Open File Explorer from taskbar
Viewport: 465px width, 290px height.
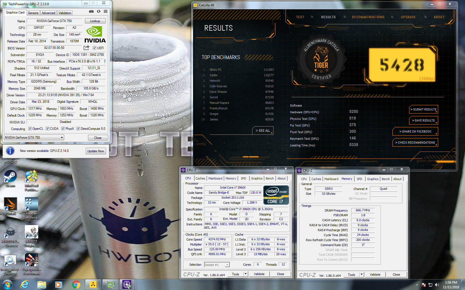42,284
